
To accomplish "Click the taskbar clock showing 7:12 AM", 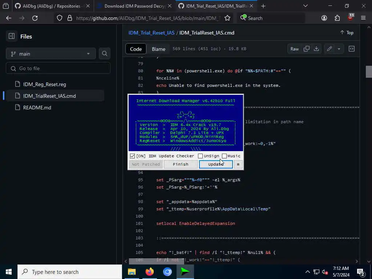I will [341, 272].
